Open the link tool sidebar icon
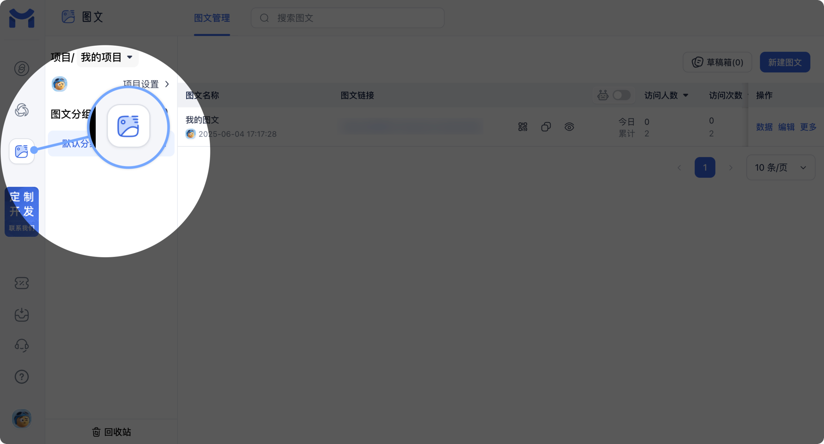The width and height of the screenshot is (824, 444). coord(22,69)
